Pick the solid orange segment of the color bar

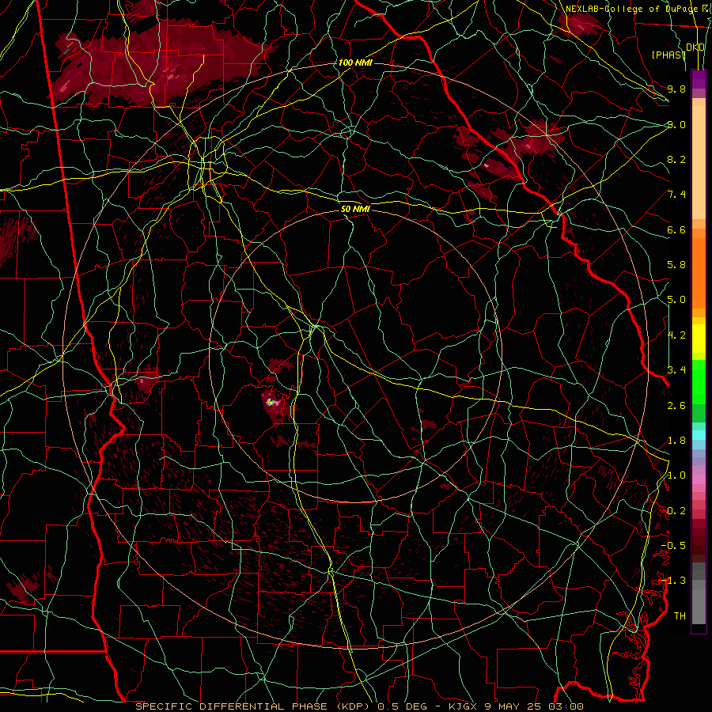(699, 274)
